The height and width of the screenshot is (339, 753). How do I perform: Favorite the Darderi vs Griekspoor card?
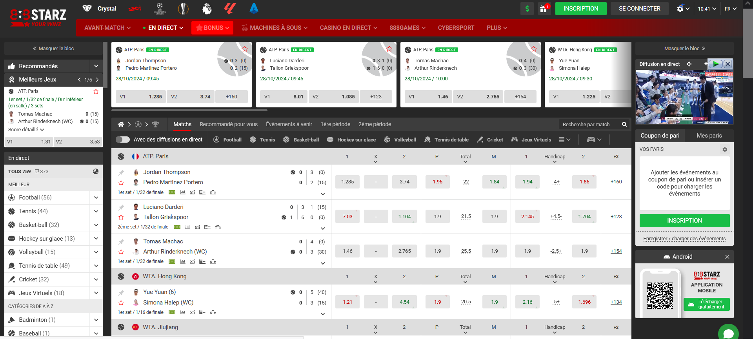click(x=389, y=49)
